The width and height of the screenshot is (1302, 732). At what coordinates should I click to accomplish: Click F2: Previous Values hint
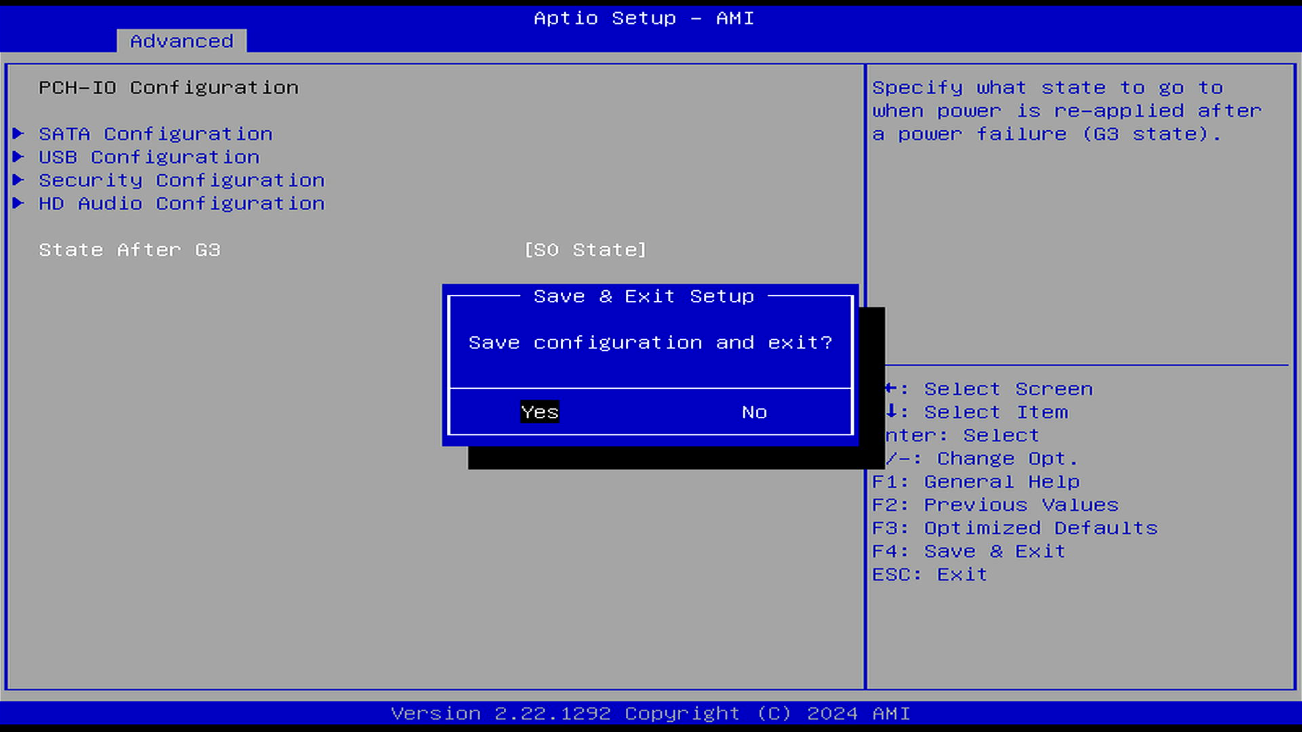coord(995,505)
